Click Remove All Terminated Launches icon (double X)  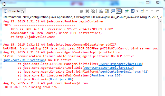[93, 11]
